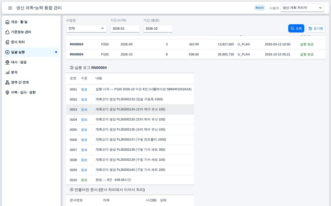Open the 분석 section
This screenshot has width=331, height=206.
coord(31,72)
